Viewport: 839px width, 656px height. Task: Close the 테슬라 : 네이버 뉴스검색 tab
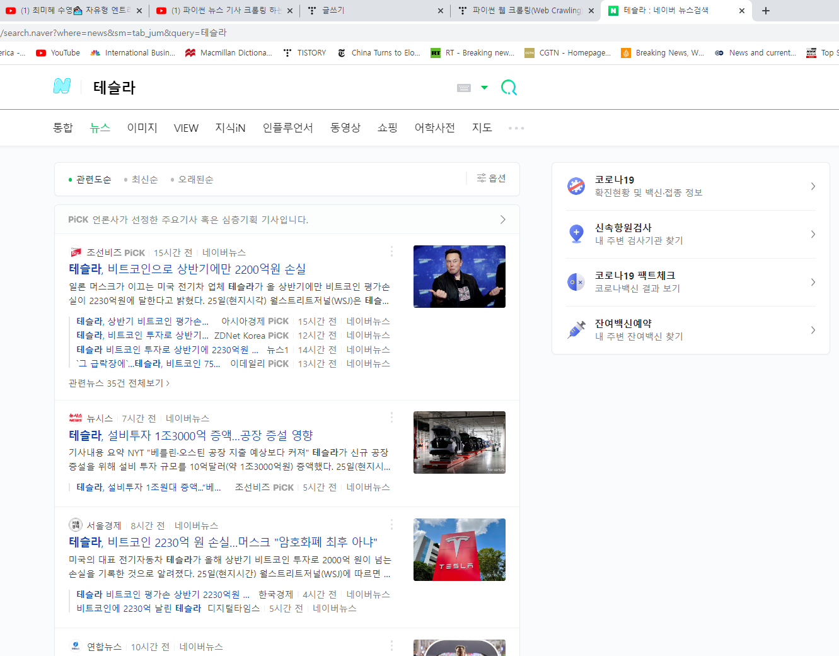tap(742, 11)
